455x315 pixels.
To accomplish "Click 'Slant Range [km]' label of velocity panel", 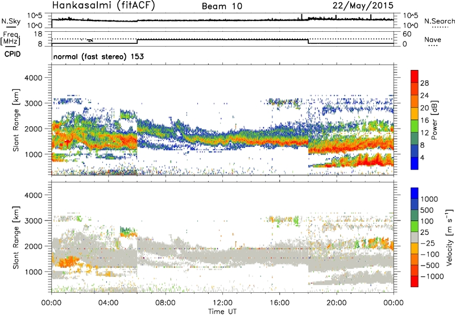I will tap(16, 237).
